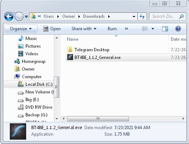Open Help with the question mark icon
This screenshot has width=189, height=144.
tap(178, 29)
